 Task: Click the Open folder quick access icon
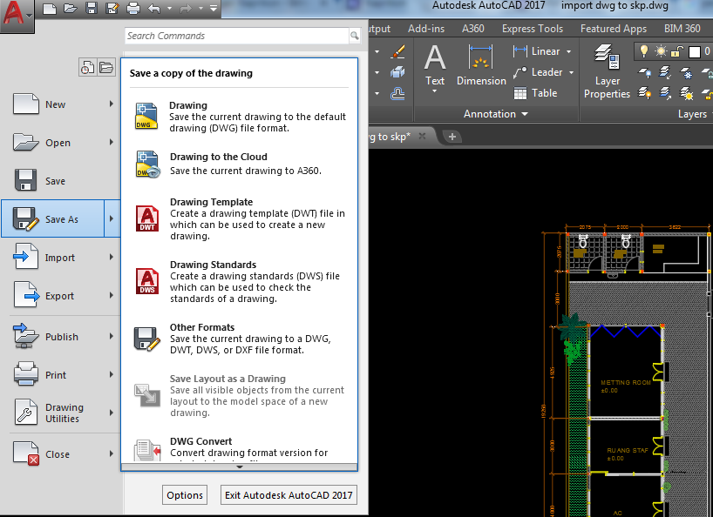coord(70,8)
